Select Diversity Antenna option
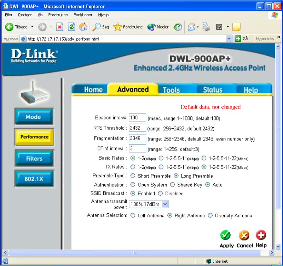The image size is (283, 266). [x=210, y=215]
